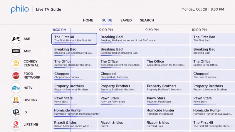
Task: Open Homicide Hunter at 8:30 PM
Action: [x=97, y=112]
